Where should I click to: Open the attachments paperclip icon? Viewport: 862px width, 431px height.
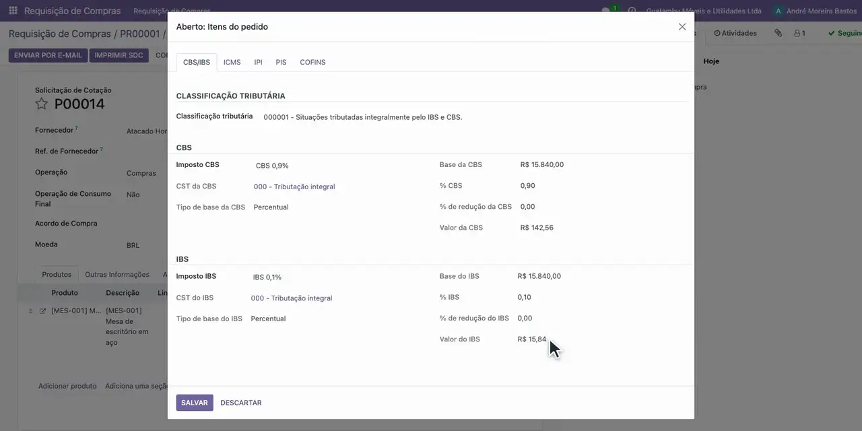coord(778,33)
